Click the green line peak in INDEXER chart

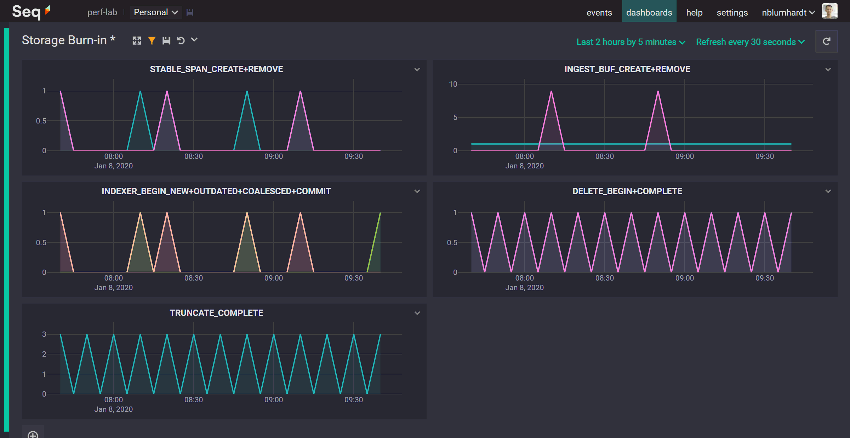[380, 213]
